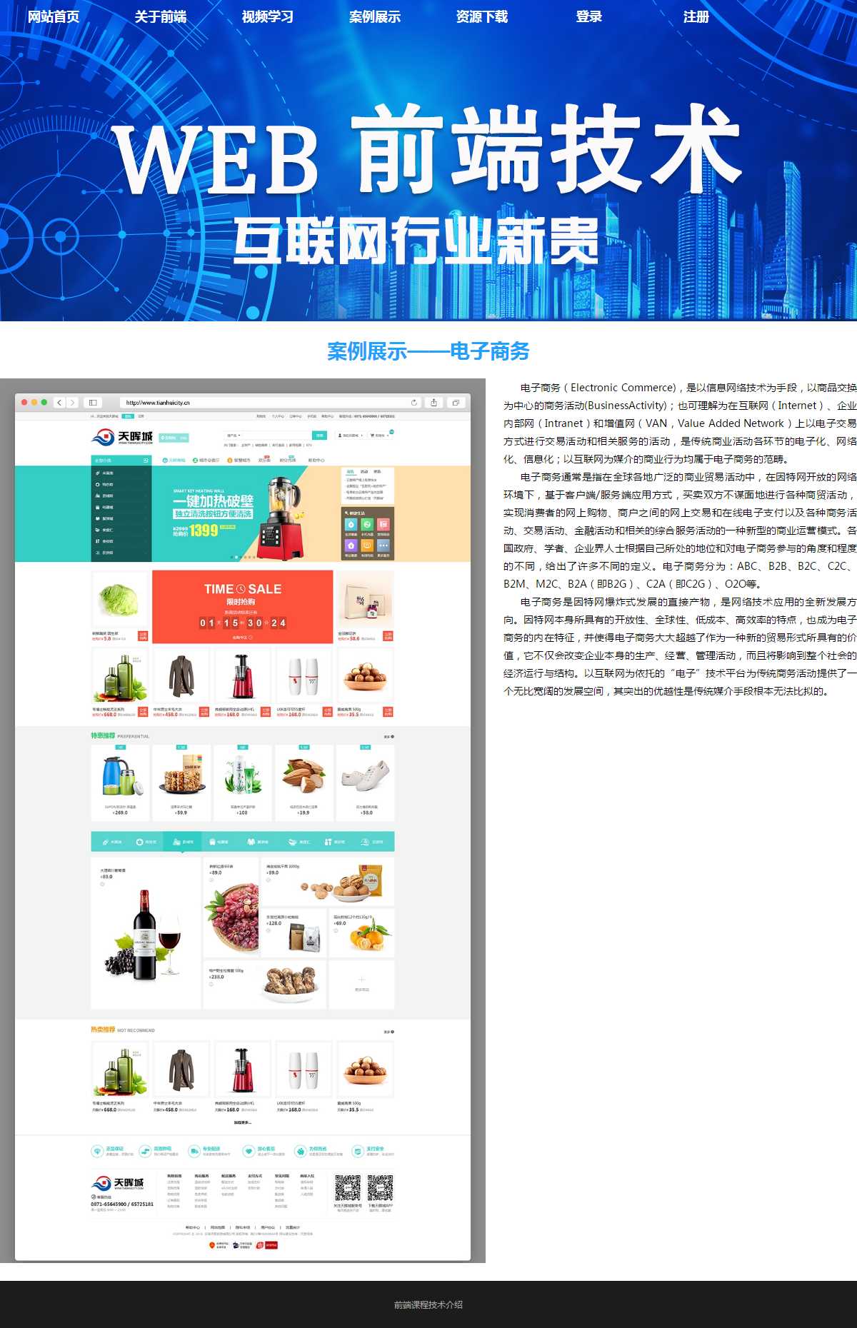The width and height of the screenshot is (857, 1328).
Task: Click the 注册 link
Action: tap(696, 16)
